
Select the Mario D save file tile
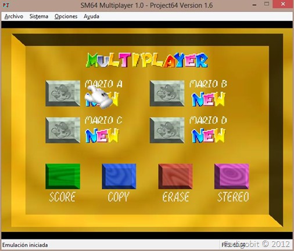click(x=167, y=130)
